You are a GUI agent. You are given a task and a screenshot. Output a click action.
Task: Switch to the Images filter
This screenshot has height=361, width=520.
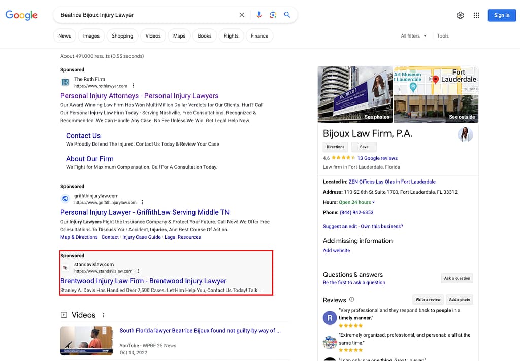click(x=91, y=36)
